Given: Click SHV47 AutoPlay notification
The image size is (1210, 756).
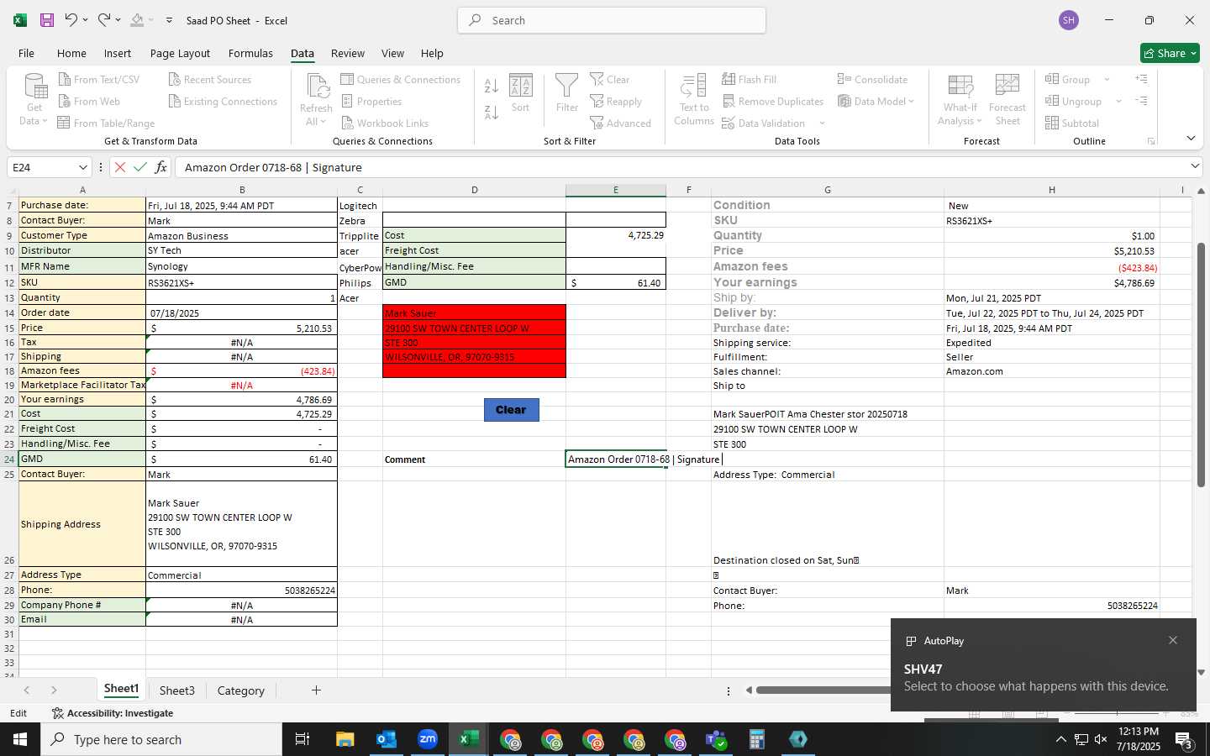Looking at the screenshot, I should pyautogui.click(x=1043, y=664).
